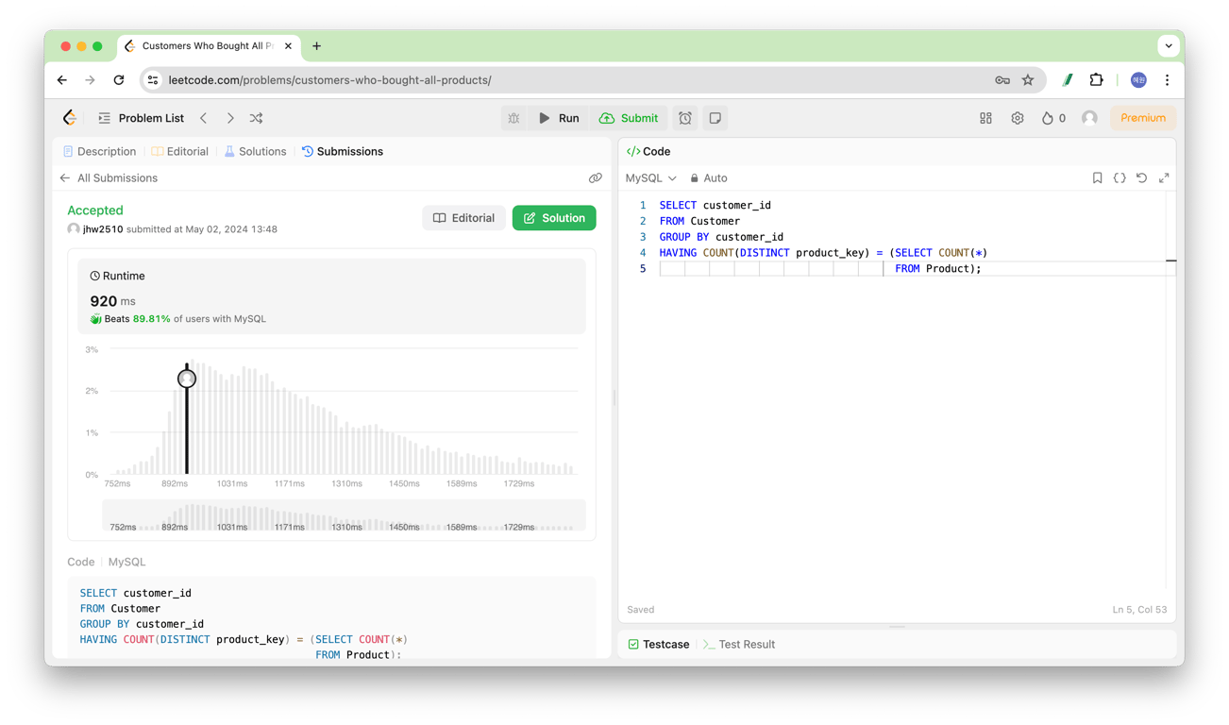Toggle the Testcase panel checkbox
The image size is (1229, 725).
(x=631, y=644)
